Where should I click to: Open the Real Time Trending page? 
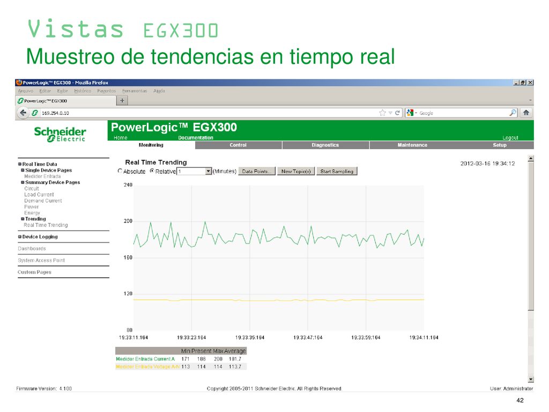click(46, 225)
